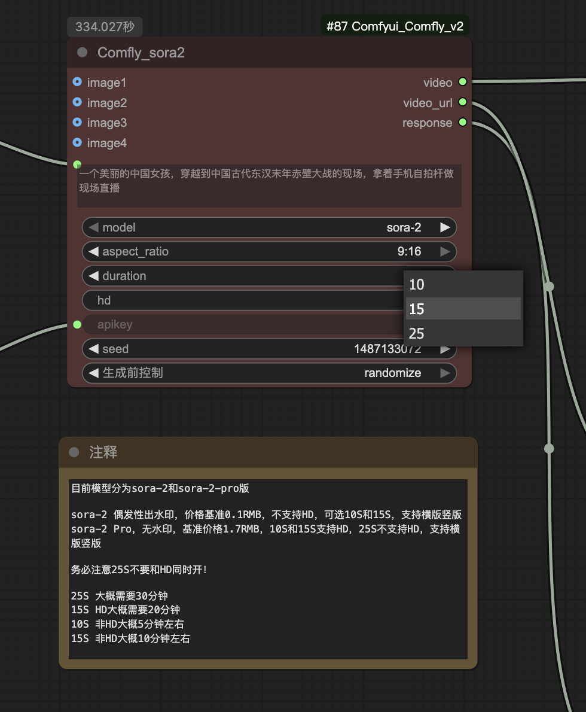
Task: Collapse the Comfly_sora2 node via its dot
Action: [83, 53]
